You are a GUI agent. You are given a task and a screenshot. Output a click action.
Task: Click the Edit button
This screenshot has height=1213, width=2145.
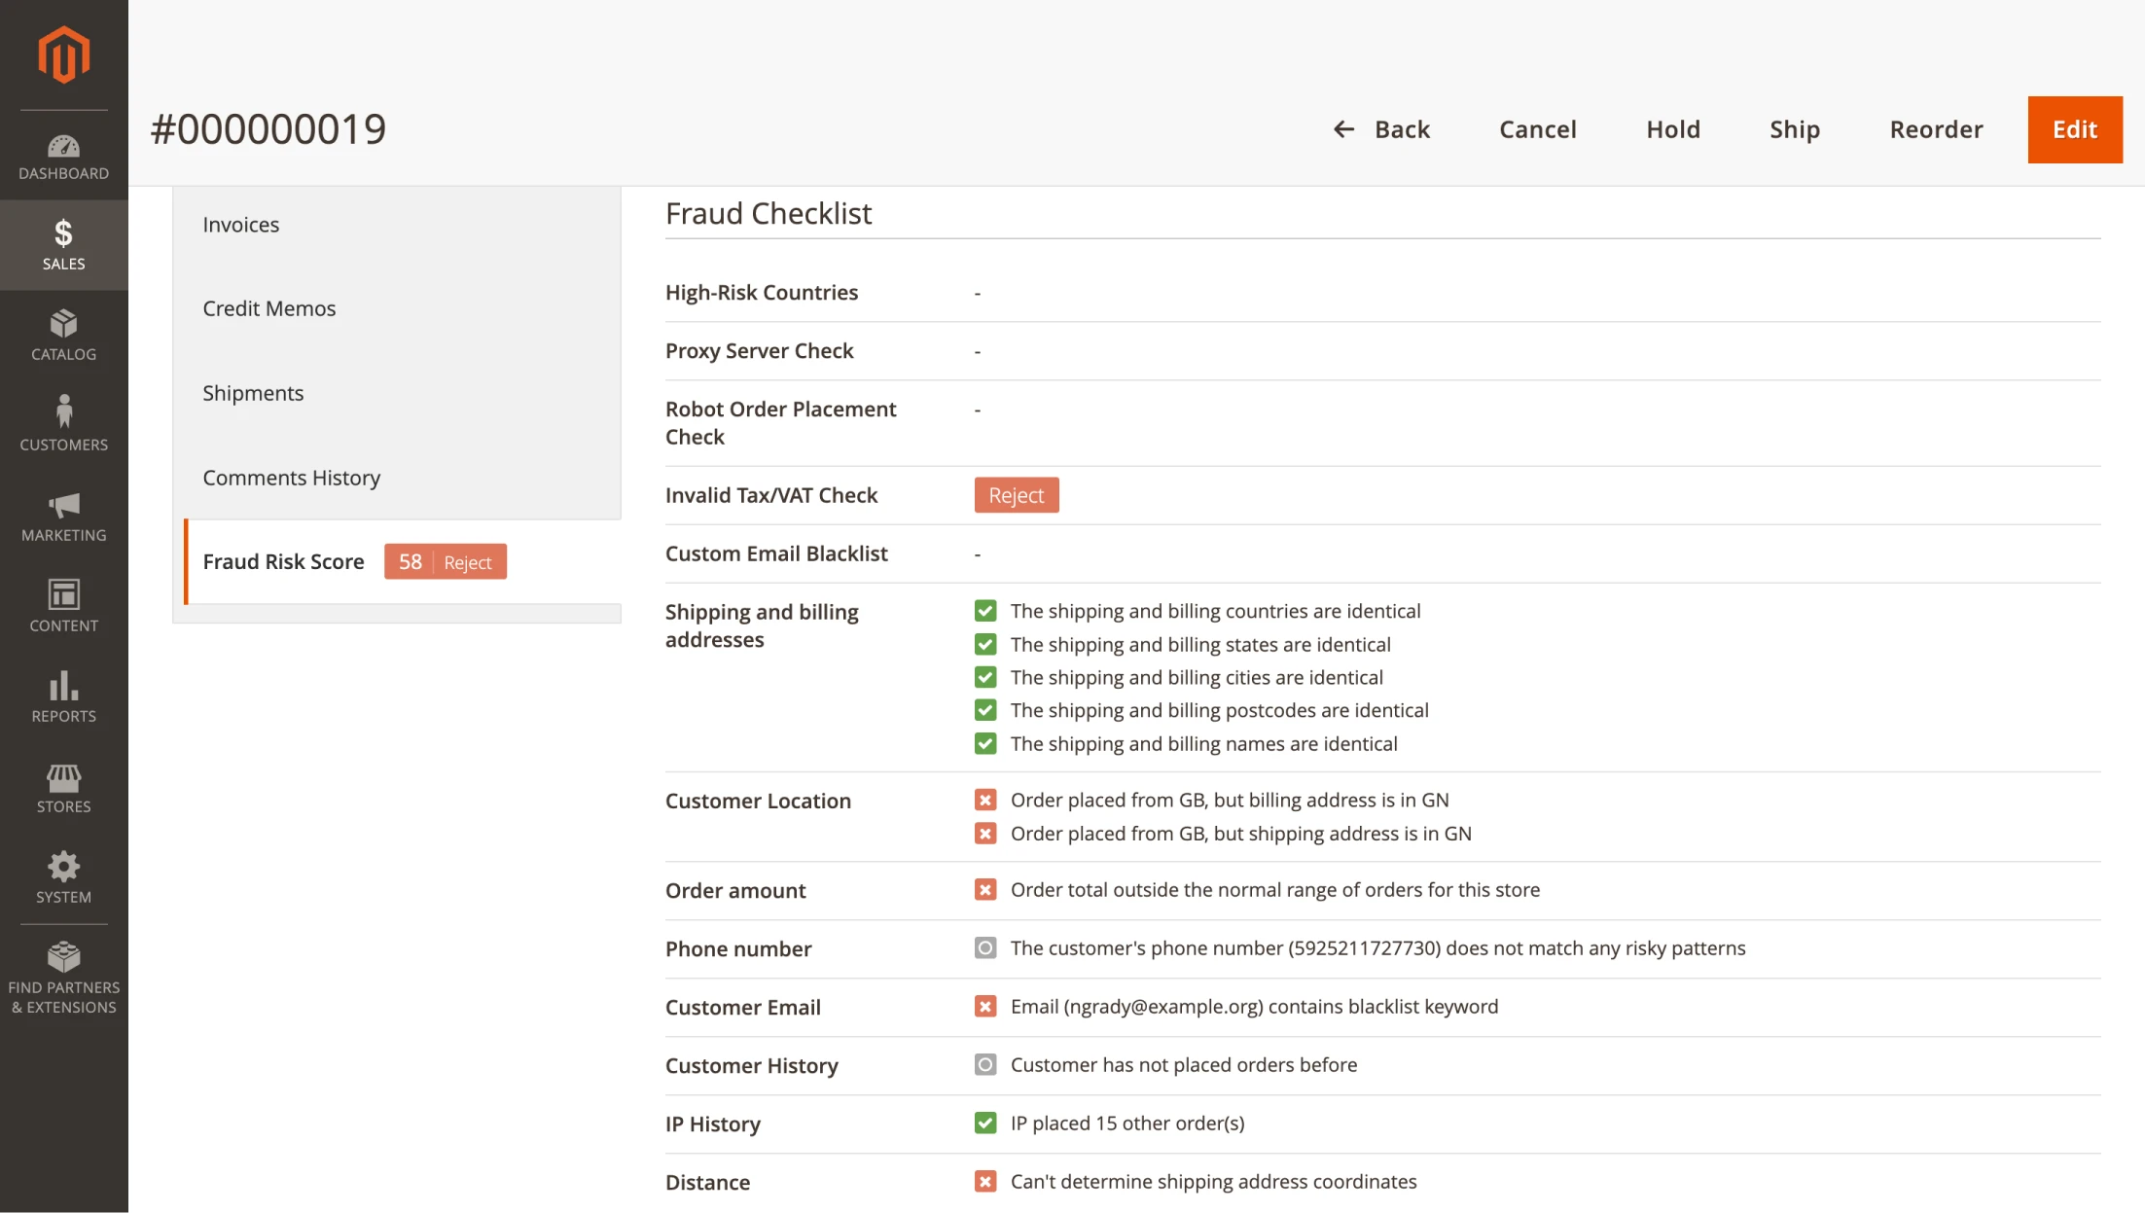coord(2074,128)
